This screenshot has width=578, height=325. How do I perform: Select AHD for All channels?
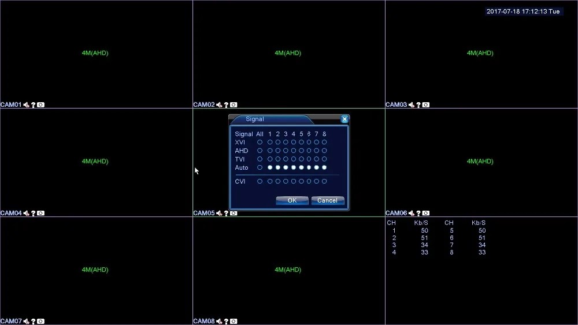(260, 151)
